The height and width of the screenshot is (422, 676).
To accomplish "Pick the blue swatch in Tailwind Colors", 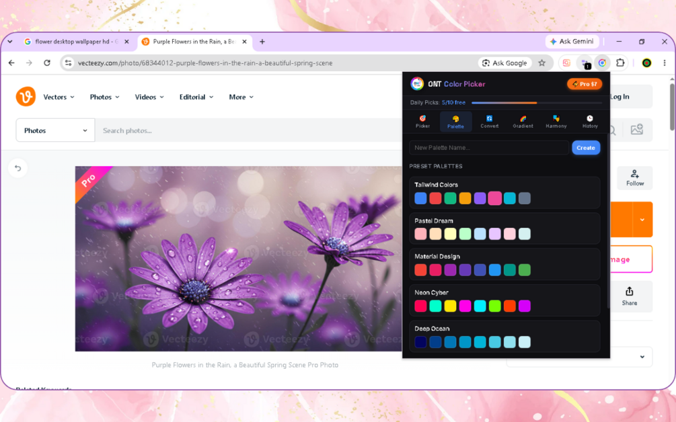I will 420,198.
